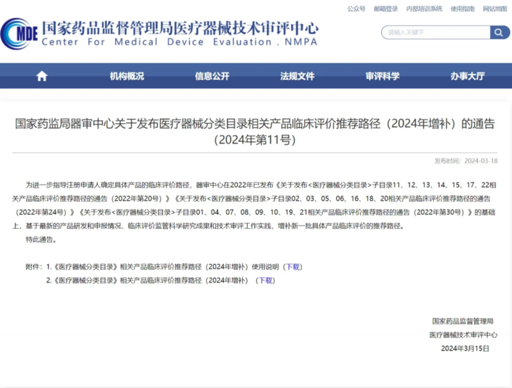Click the announcement headline text
The width and height of the screenshot is (512, 388).
click(x=255, y=132)
